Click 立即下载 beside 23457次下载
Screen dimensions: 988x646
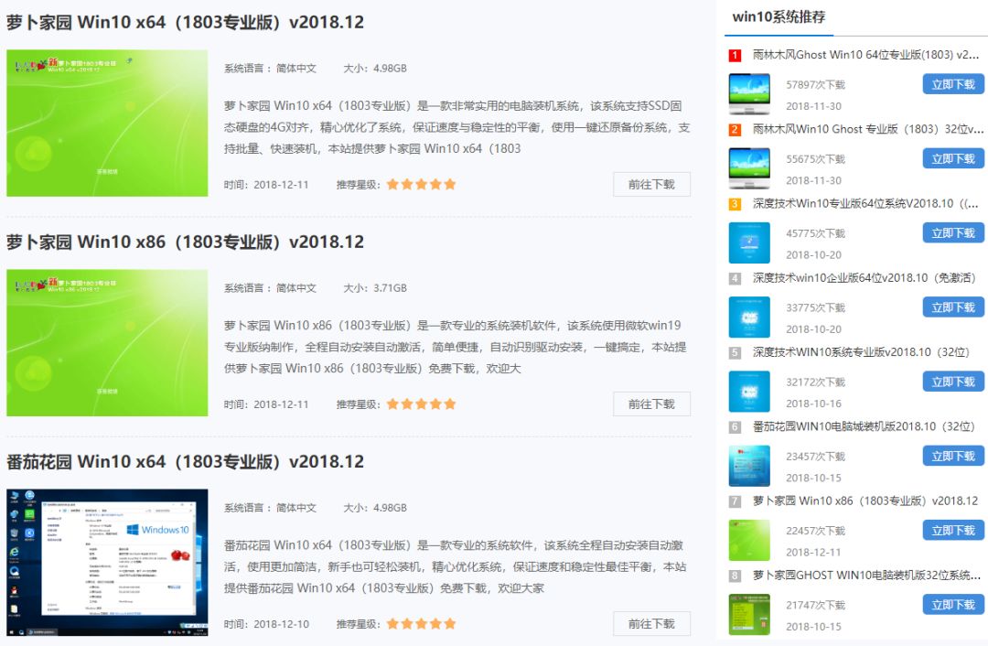(953, 457)
